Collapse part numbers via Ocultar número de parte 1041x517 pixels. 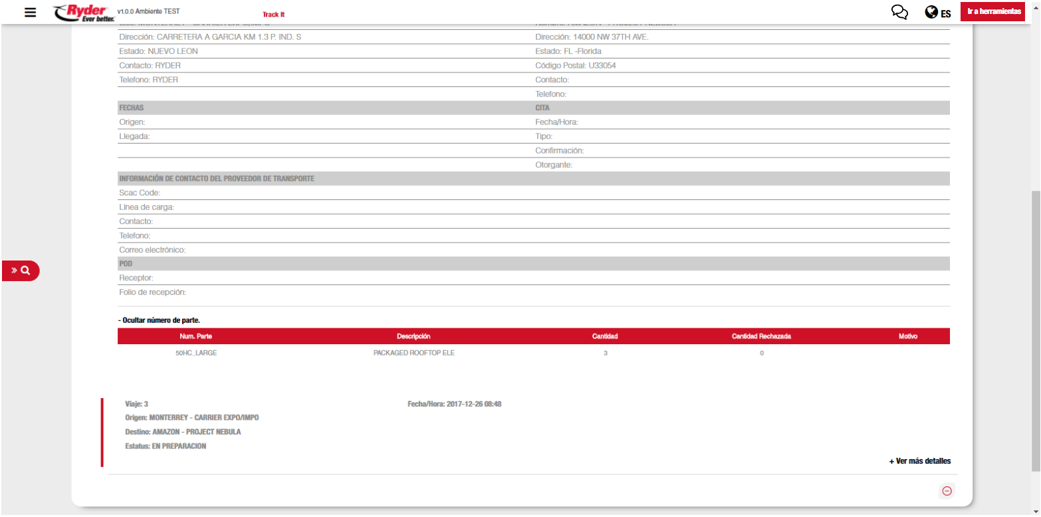(159, 320)
